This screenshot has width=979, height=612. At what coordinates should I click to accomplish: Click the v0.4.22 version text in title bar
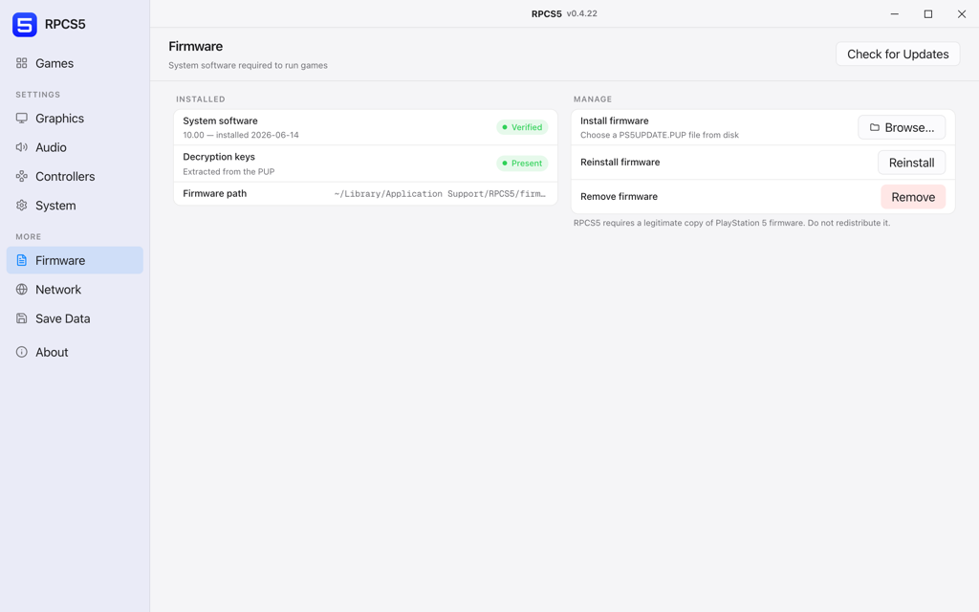click(582, 13)
